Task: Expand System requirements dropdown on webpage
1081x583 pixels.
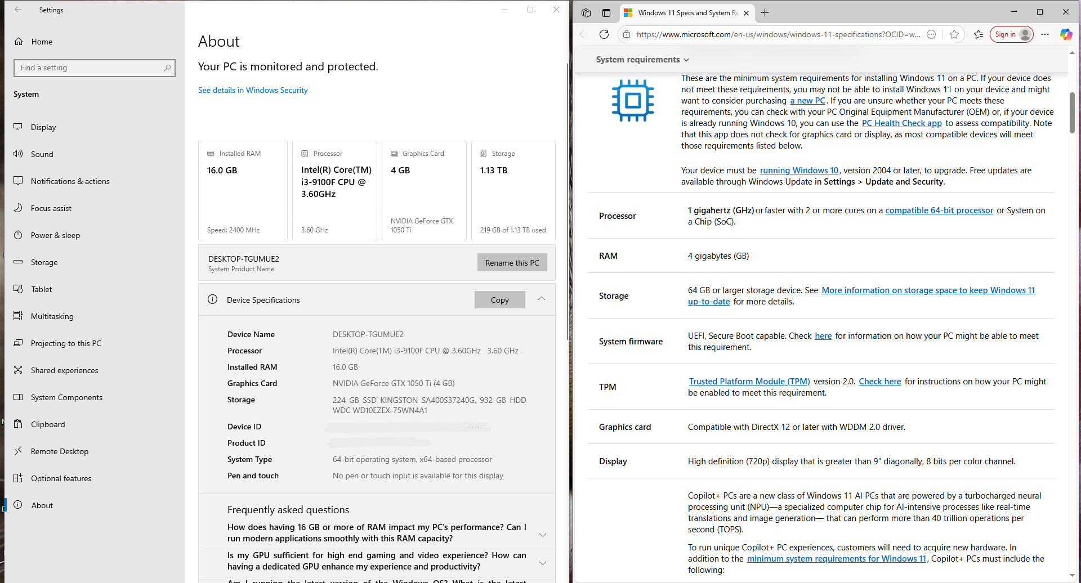Action: coord(642,60)
